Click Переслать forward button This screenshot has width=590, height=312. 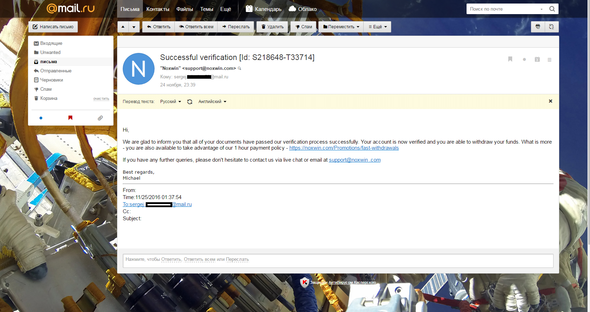[x=236, y=27]
